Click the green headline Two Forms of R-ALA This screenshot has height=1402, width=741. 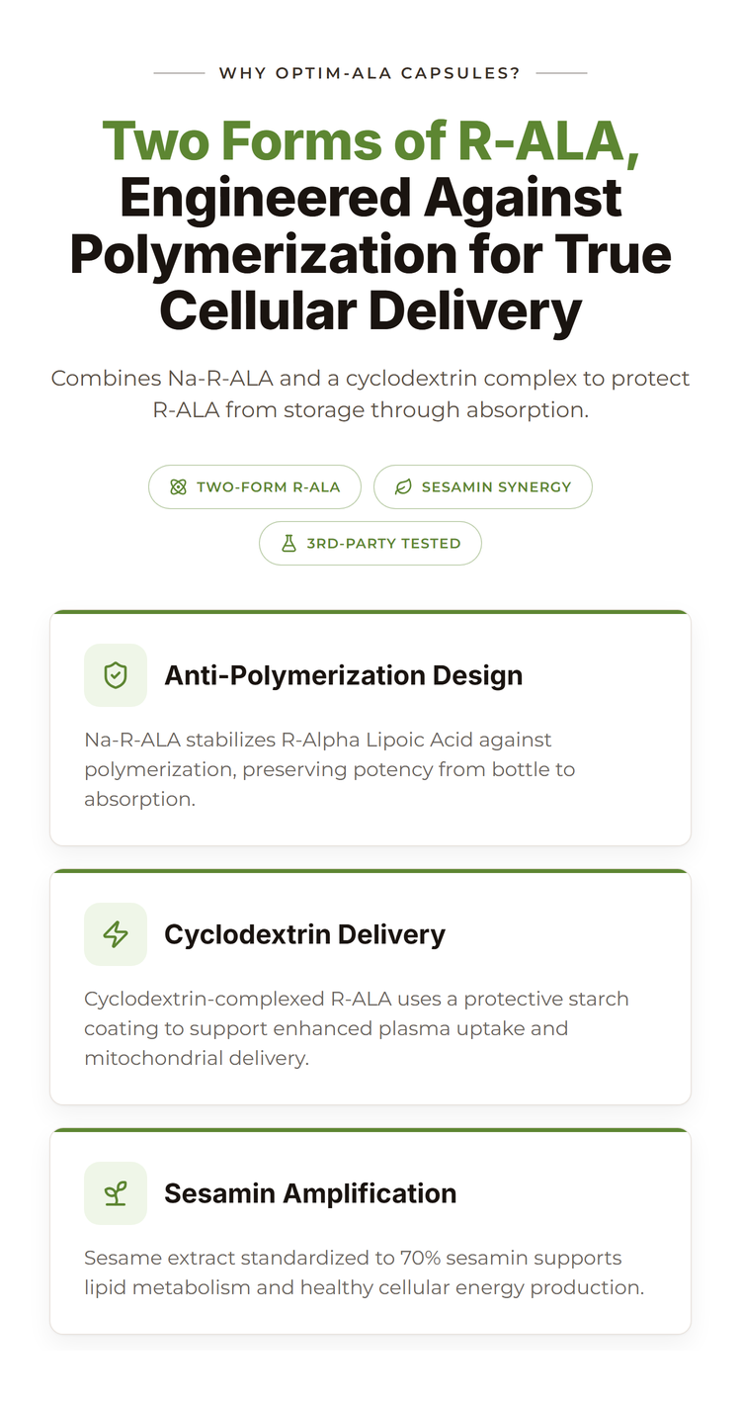[x=370, y=140]
